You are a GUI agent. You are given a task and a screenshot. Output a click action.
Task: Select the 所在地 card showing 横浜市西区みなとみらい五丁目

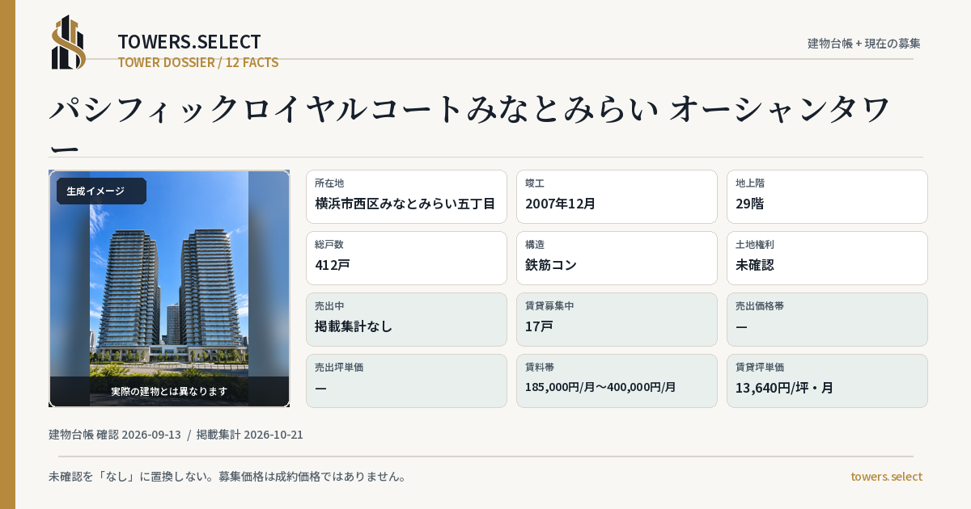[x=406, y=196]
